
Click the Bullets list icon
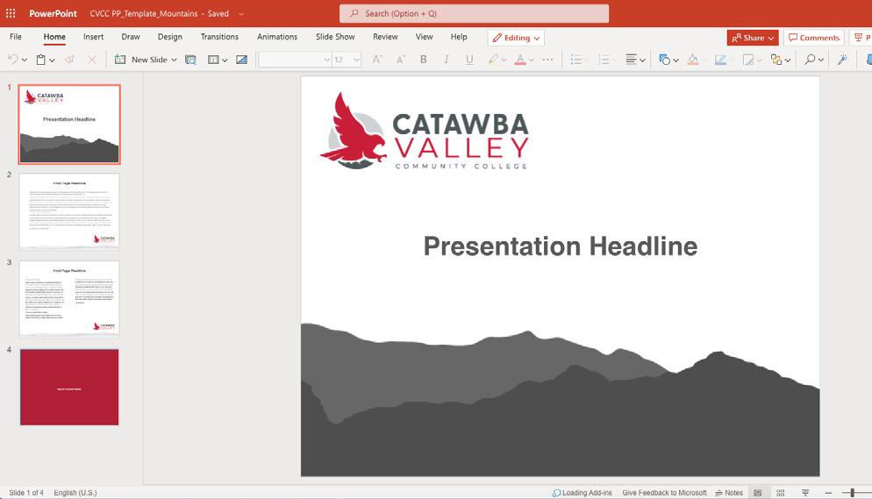(x=576, y=60)
